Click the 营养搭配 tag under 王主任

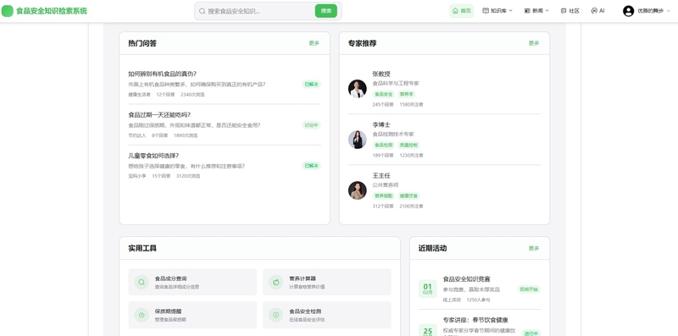(x=384, y=196)
